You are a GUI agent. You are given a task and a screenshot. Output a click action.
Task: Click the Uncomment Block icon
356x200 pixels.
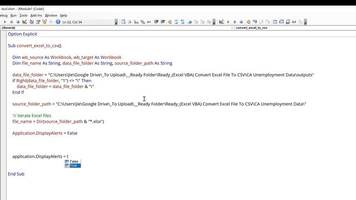point(182,22)
